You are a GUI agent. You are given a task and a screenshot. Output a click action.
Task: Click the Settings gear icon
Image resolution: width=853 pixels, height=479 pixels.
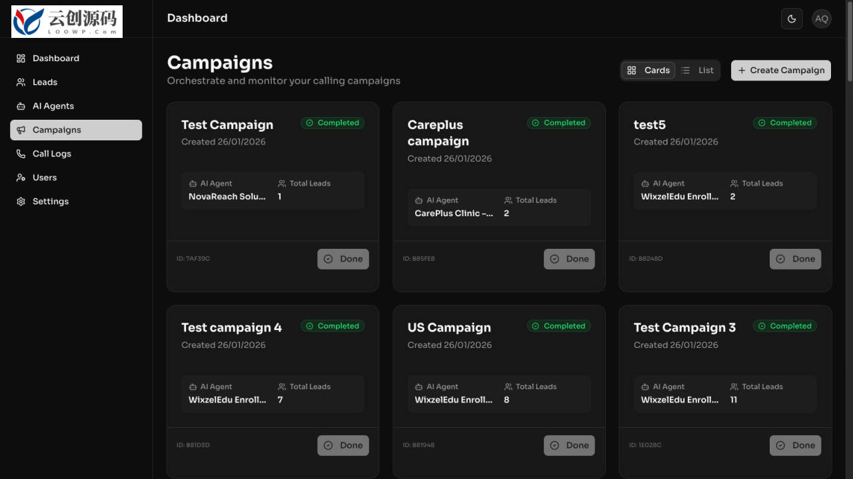tap(21, 202)
